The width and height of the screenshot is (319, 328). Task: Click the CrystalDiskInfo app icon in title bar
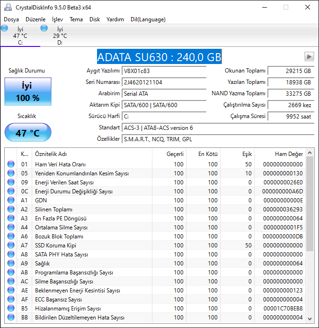[x=8, y=7]
